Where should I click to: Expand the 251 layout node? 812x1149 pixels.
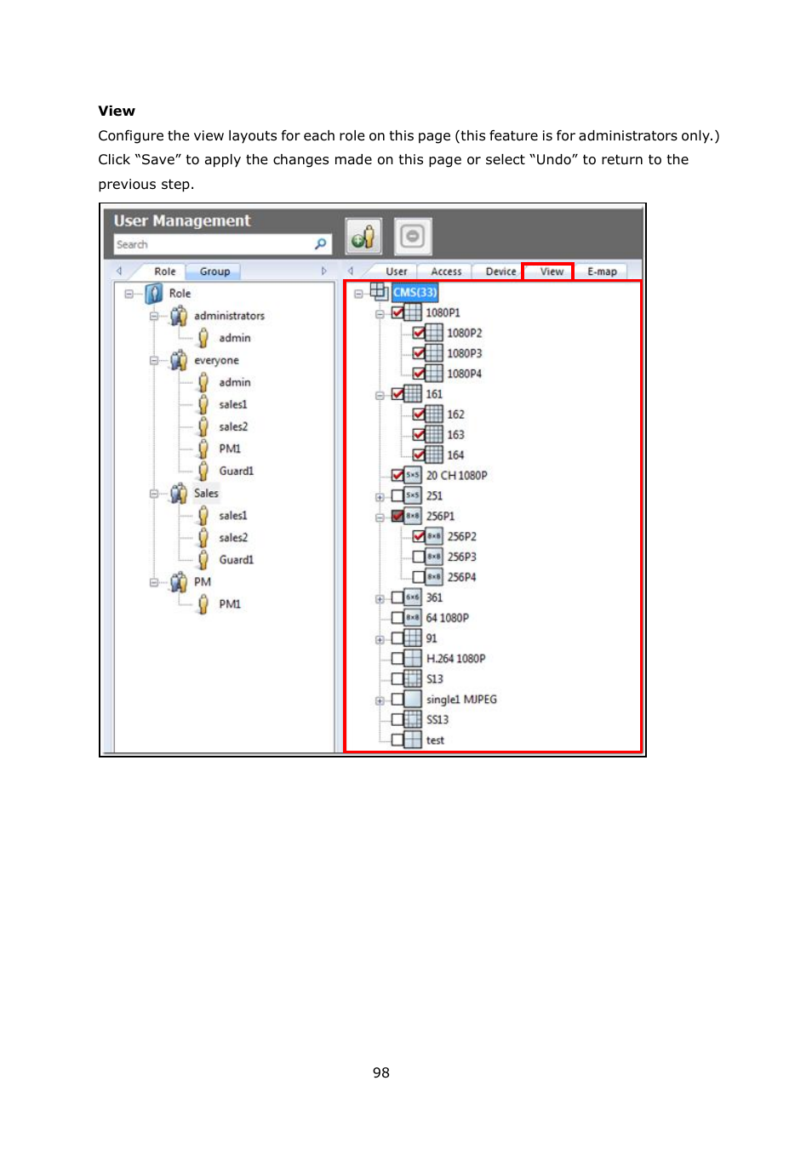380,496
